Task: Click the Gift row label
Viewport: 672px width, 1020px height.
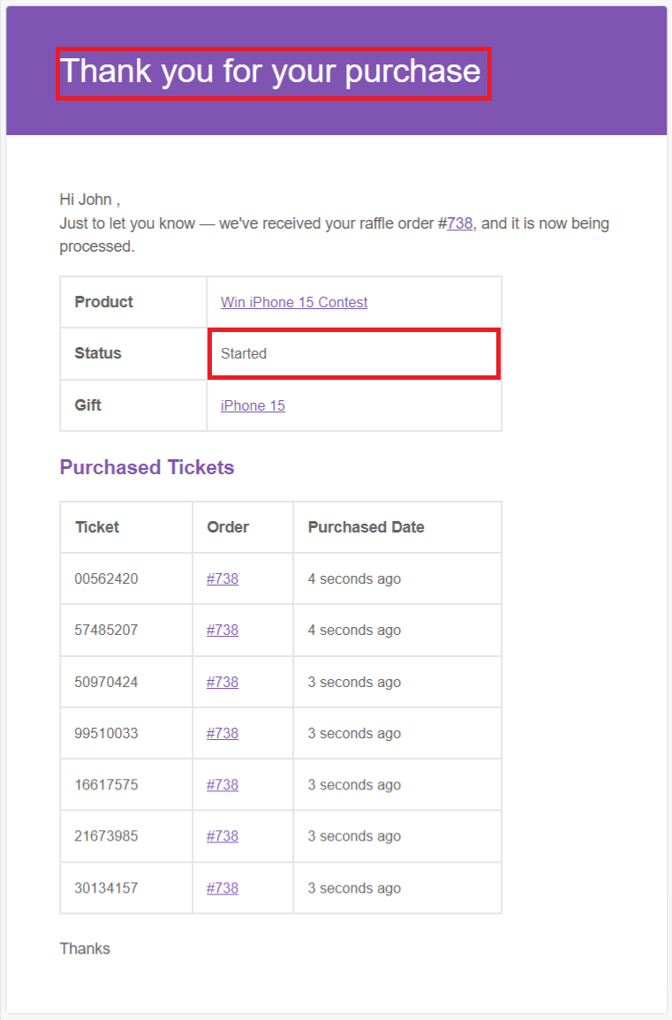Action: click(x=88, y=405)
